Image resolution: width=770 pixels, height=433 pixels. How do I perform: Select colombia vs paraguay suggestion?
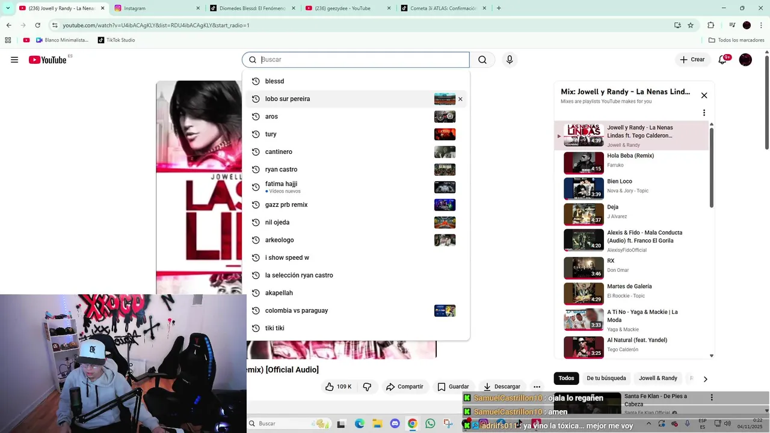pos(356,311)
